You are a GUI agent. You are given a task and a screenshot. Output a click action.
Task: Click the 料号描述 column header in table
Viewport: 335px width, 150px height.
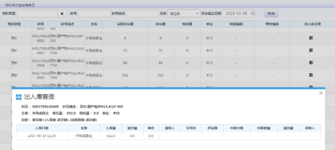click(x=67, y=24)
